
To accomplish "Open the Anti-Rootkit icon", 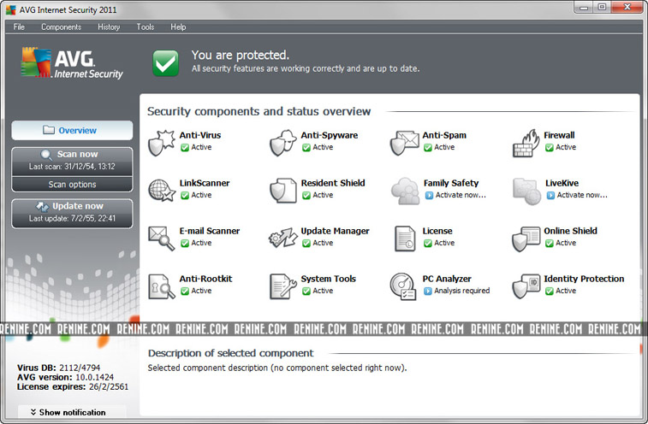I will [162, 286].
